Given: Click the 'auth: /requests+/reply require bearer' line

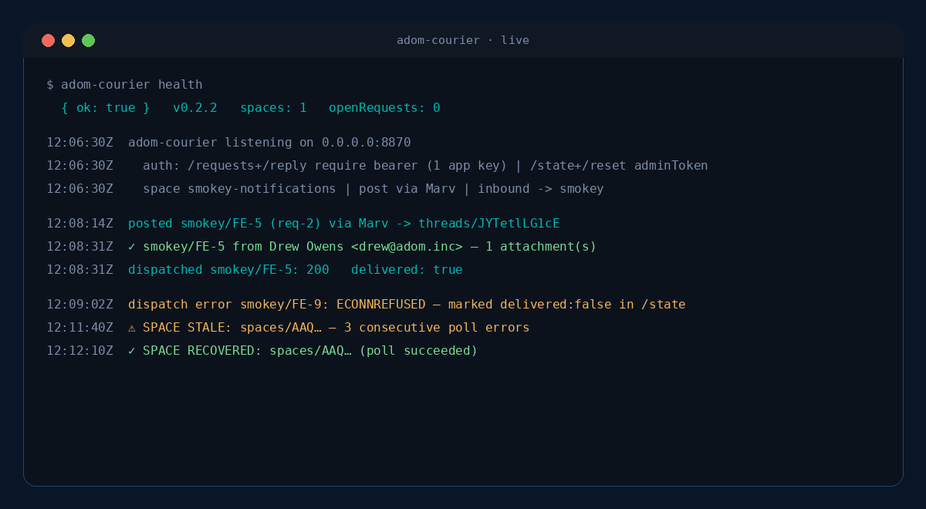Looking at the screenshot, I should click(x=425, y=166).
